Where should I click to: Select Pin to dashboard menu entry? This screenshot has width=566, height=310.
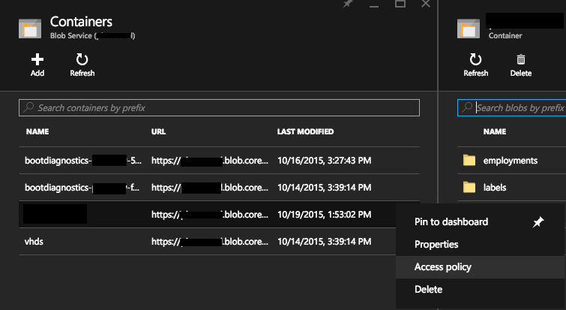pos(451,222)
